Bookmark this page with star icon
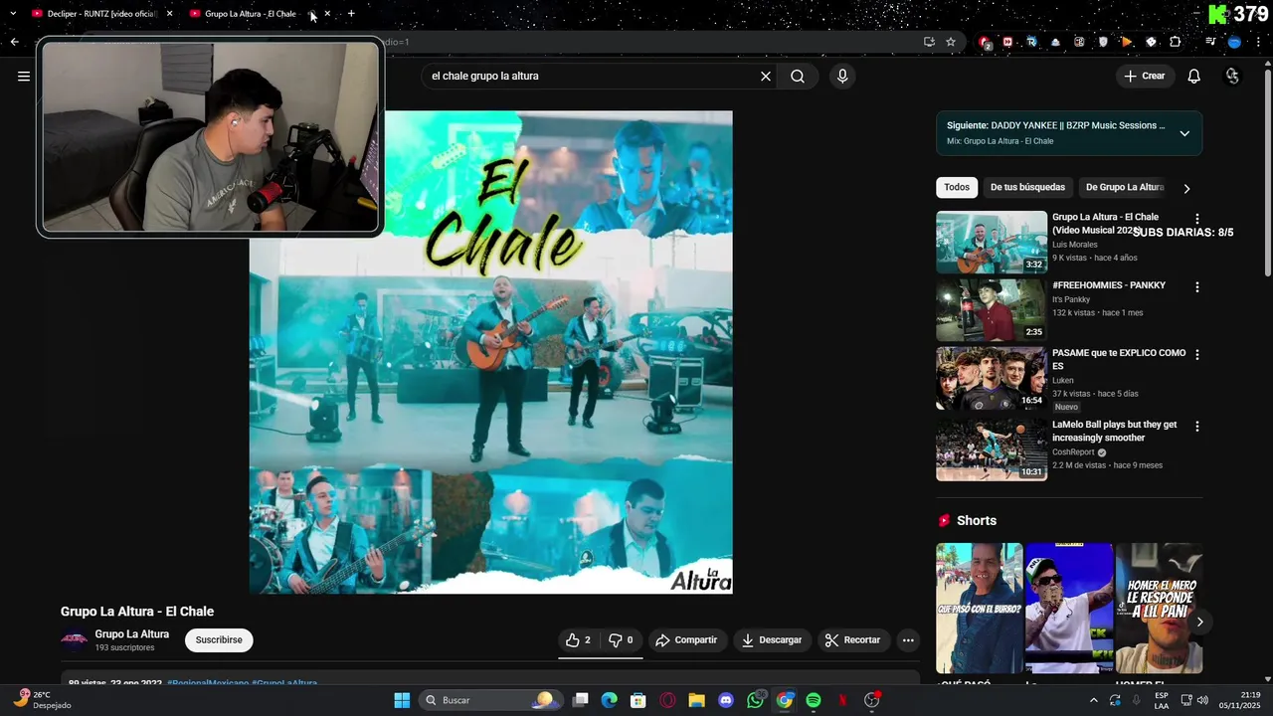Image resolution: width=1273 pixels, height=716 pixels. click(951, 42)
